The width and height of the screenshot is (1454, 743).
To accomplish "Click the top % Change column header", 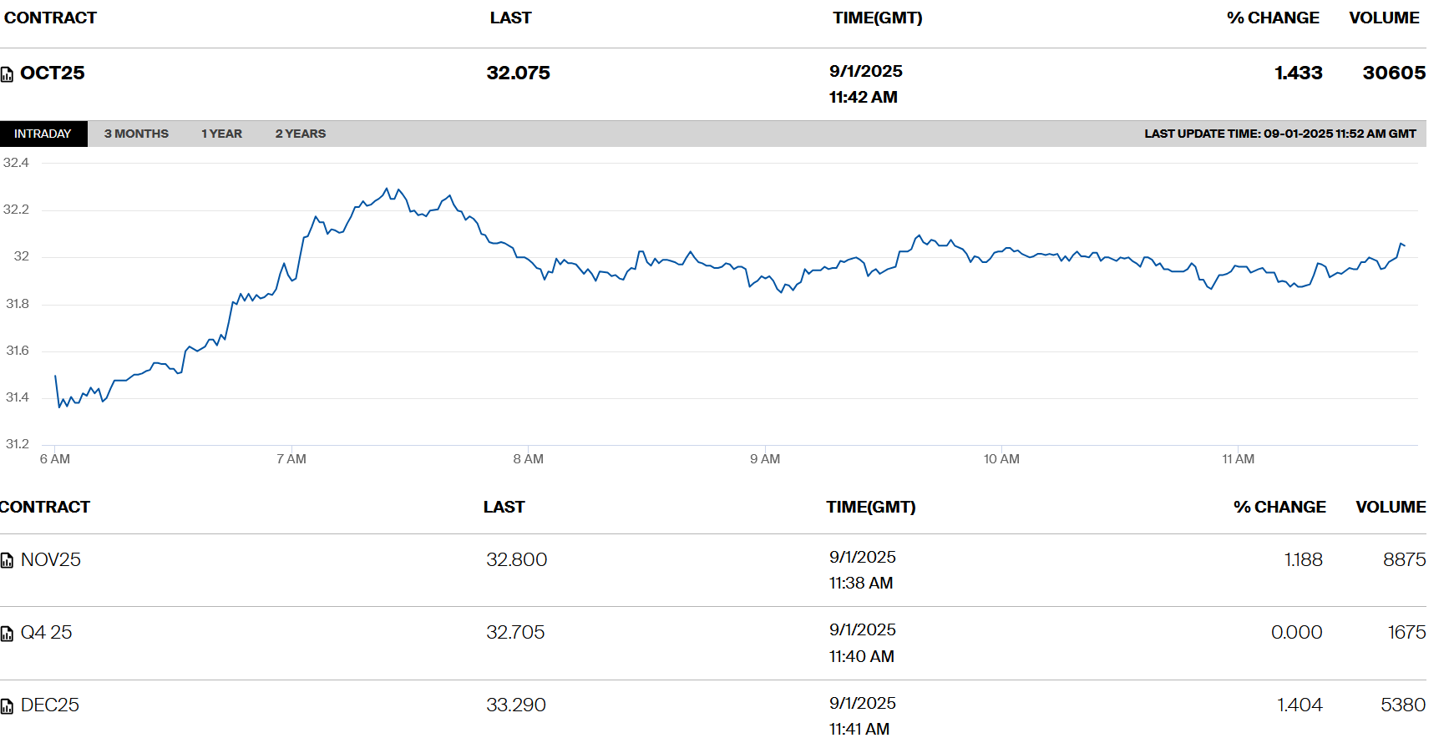I will coord(1273,18).
